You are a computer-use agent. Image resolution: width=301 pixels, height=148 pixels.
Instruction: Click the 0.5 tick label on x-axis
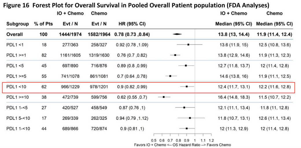point(154,140)
